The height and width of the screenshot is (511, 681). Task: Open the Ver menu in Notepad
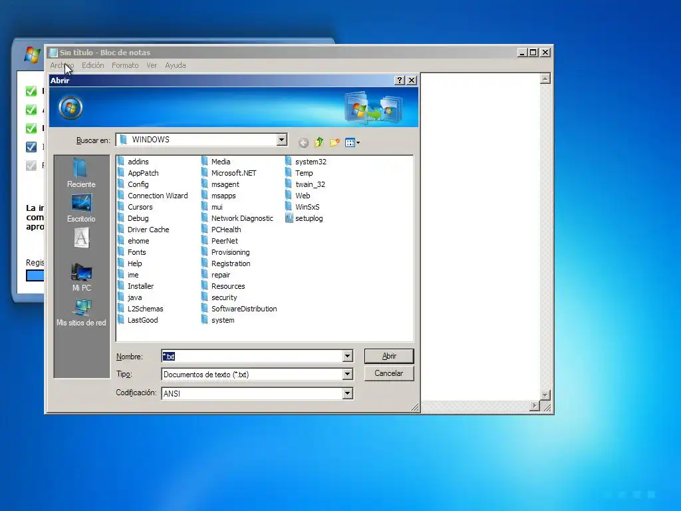[x=152, y=65]
